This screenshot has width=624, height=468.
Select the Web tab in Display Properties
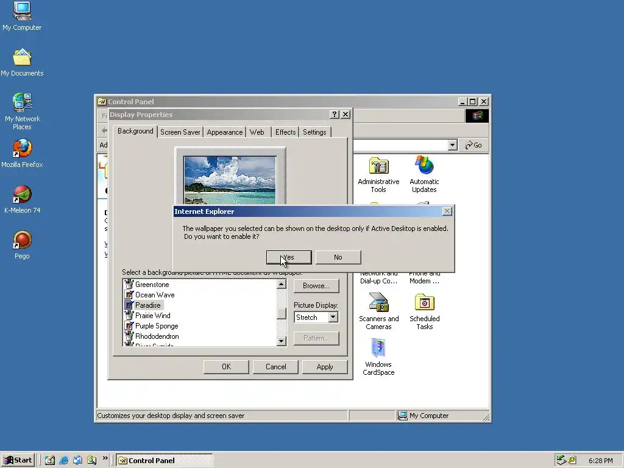pyautogui.click(x=257, y=132)
